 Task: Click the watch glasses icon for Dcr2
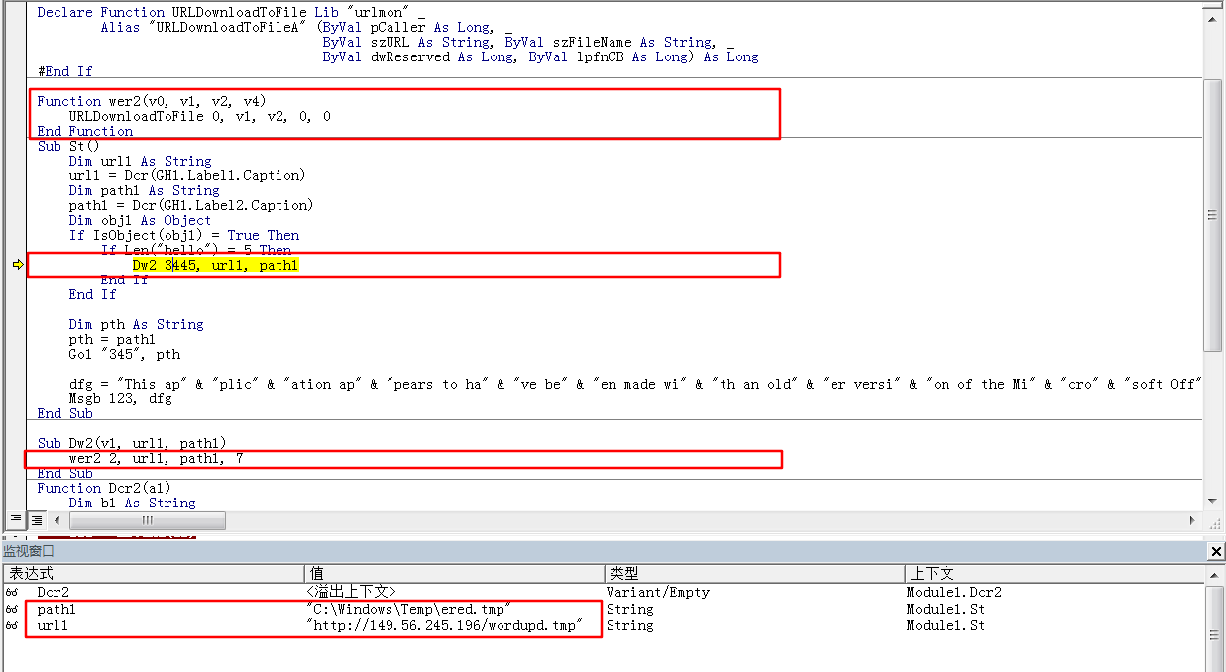click(12, 593)
